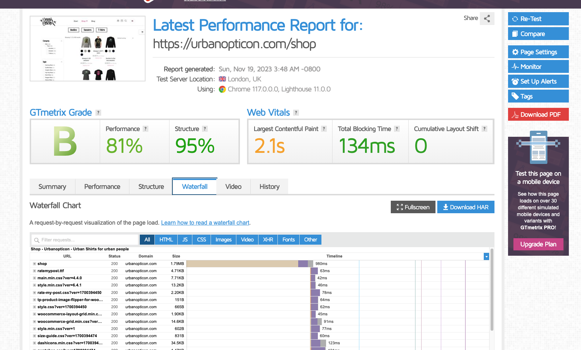The width and height of the screenshot is (581, 350).
Task: Click Largest Contentful Paint help icon
Action: point(324,129)
